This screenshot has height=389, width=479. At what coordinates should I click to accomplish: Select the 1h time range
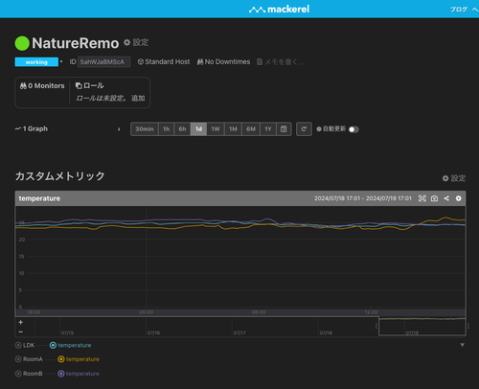tap(167, 129)
